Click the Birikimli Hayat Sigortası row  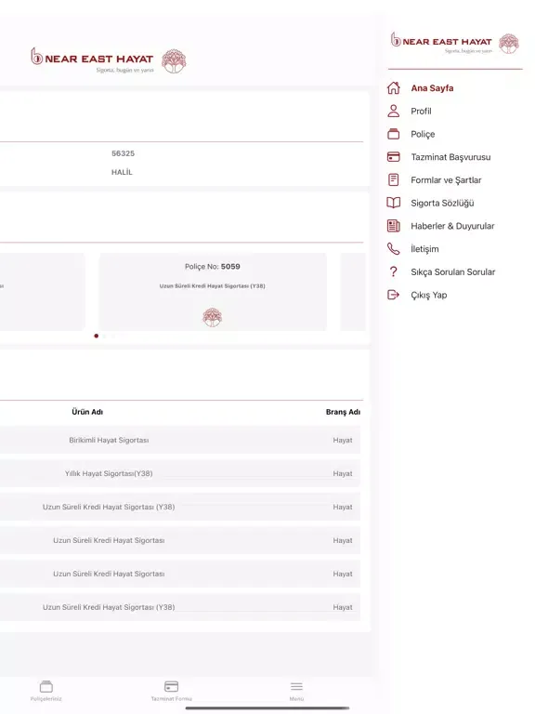[x=180, y=440]
